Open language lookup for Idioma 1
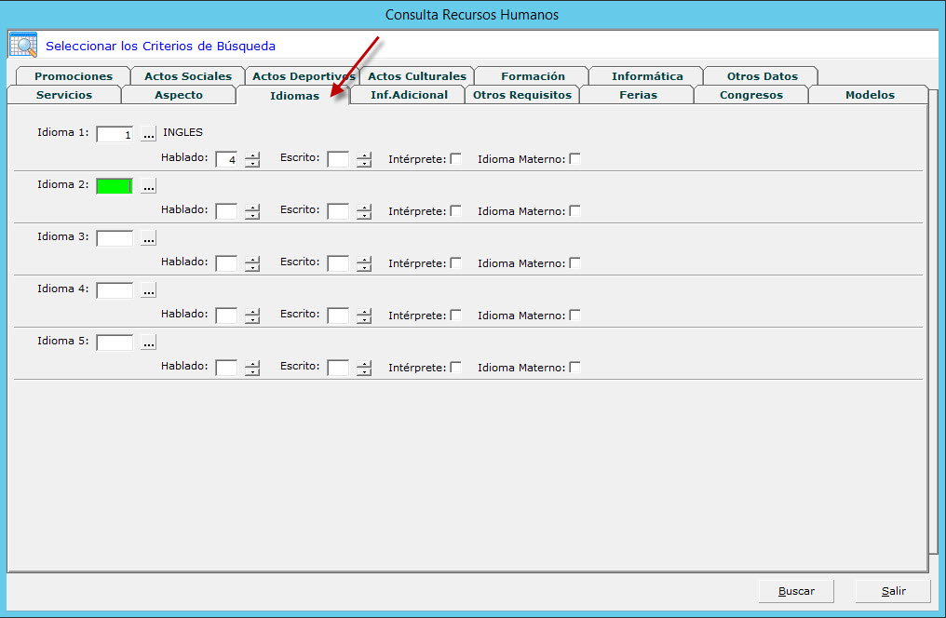946x618 pixels. [x=148, y=133]
